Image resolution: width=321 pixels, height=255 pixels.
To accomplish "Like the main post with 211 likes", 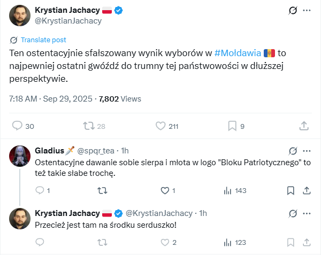I will pyautogui.click(x=160, y=126).
